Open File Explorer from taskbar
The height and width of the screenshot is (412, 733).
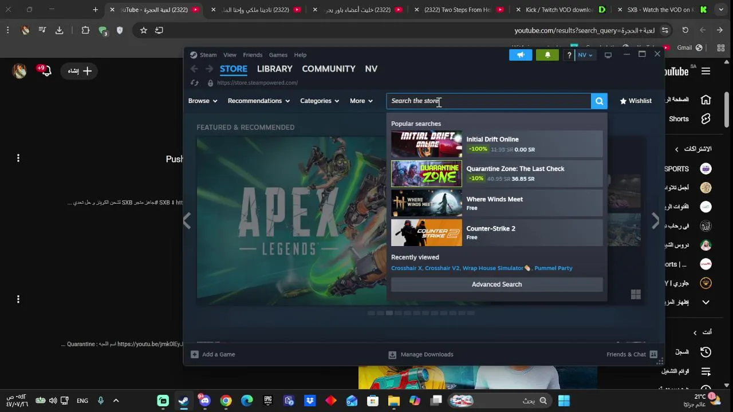394,401
